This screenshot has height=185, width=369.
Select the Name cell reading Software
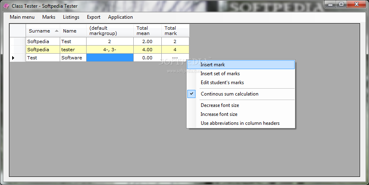click(73, 58)
